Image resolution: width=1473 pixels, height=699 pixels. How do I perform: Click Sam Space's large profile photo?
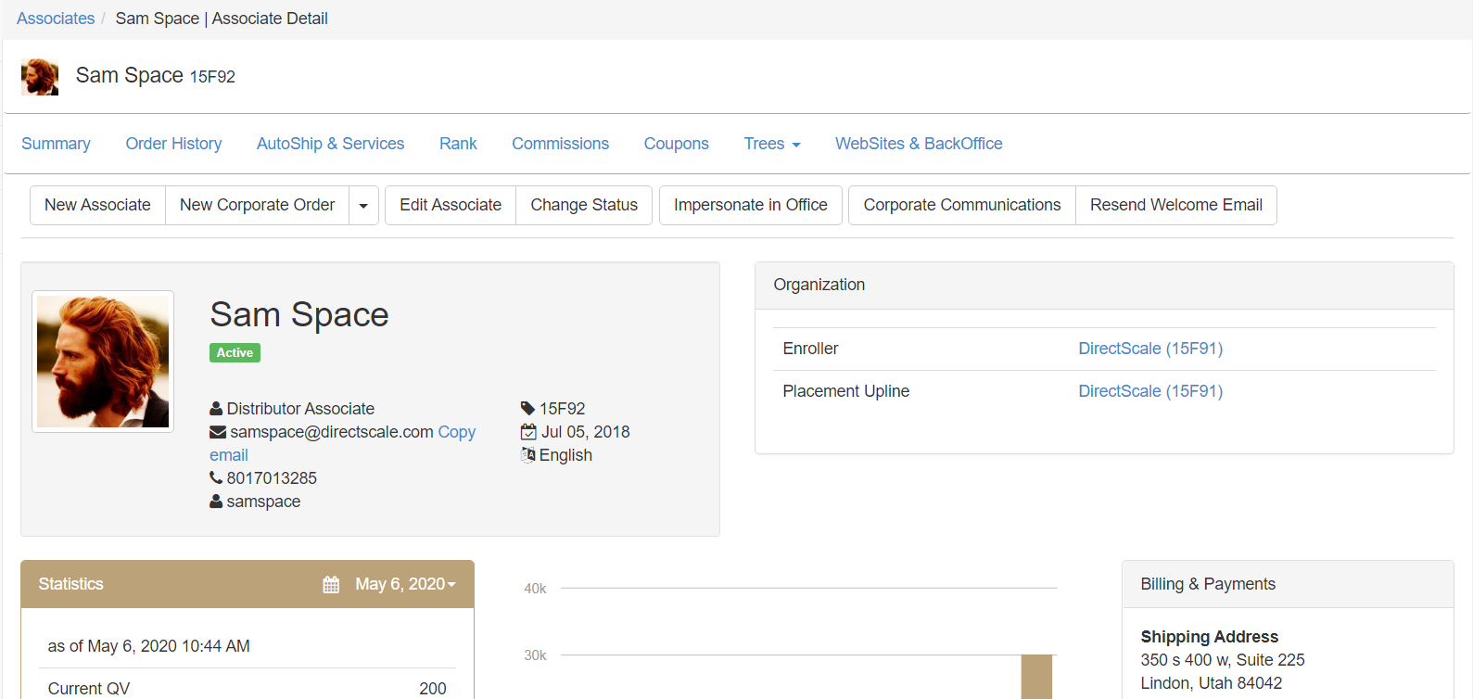[x=103, y=362]
